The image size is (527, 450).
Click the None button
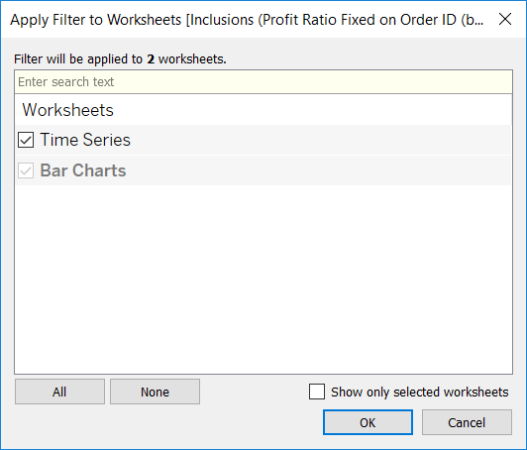pos(155,392)
